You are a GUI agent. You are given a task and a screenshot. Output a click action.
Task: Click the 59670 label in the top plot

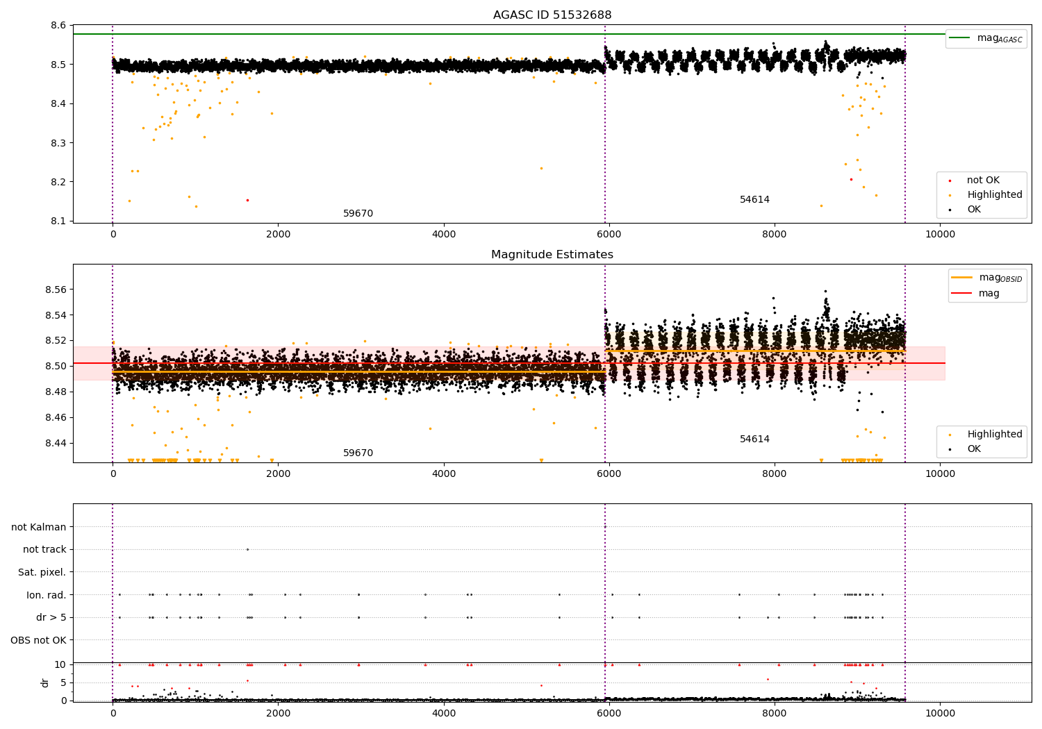(358, 214)
